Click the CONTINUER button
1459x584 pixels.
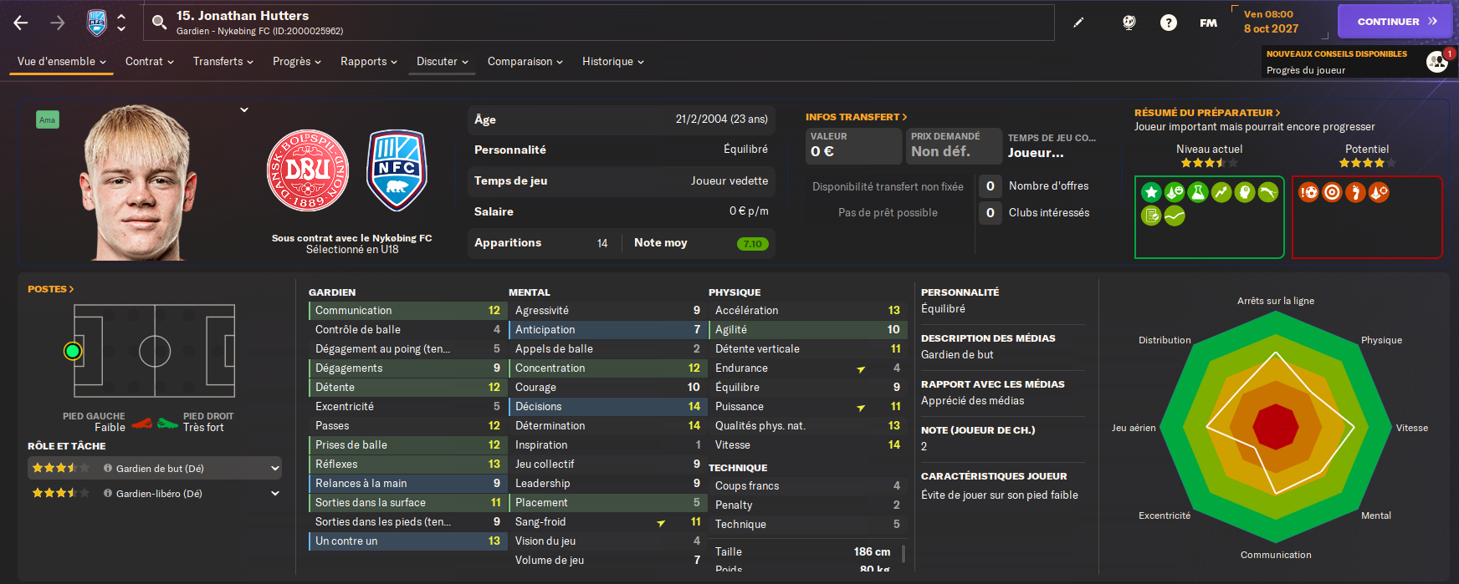coord(1395,22)
